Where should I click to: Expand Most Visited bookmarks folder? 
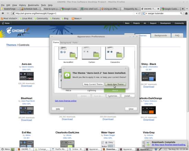[x=9, y=19]
